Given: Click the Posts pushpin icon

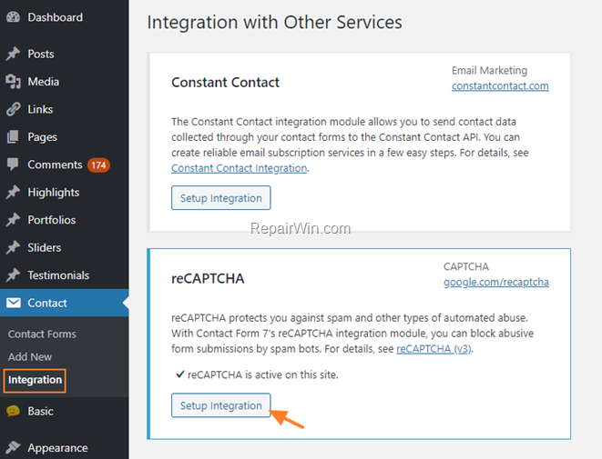Looking at the screenshot, I should [x=13, y=54].
